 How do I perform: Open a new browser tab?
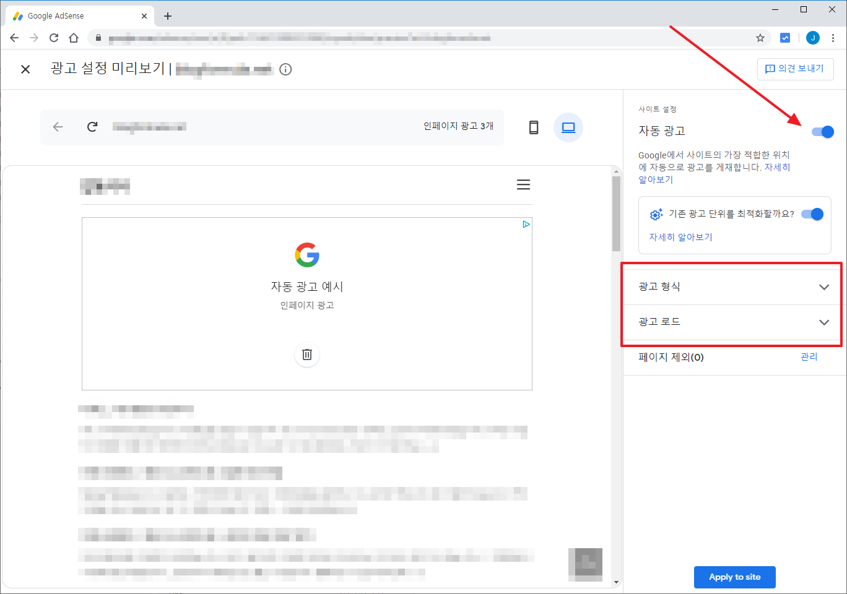pyautogui.click(x=168, y=16)
